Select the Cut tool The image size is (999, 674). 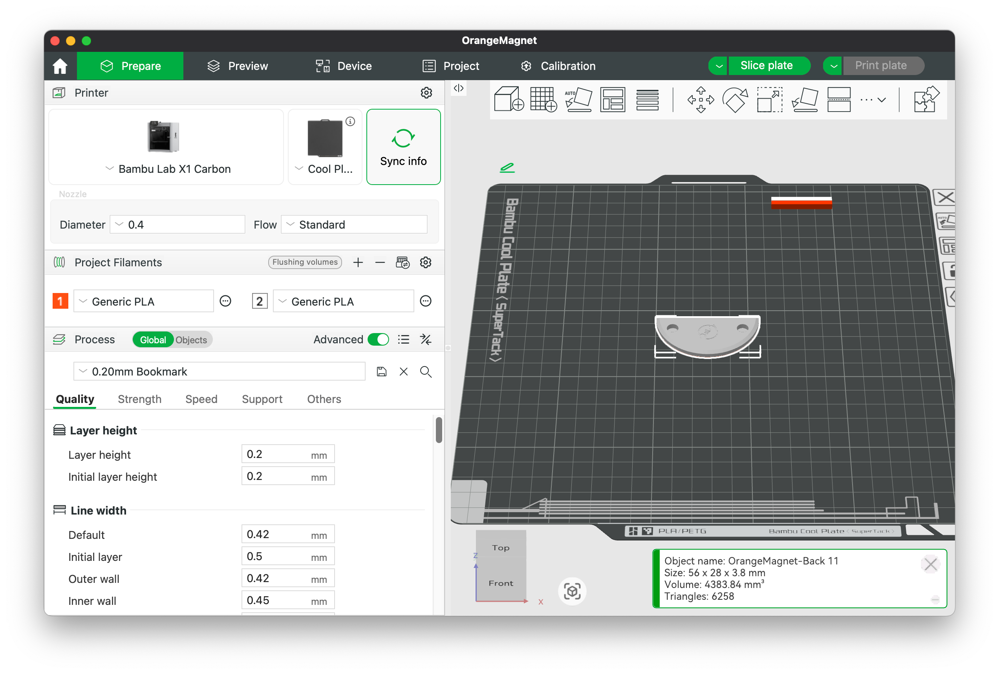[839, 99]
